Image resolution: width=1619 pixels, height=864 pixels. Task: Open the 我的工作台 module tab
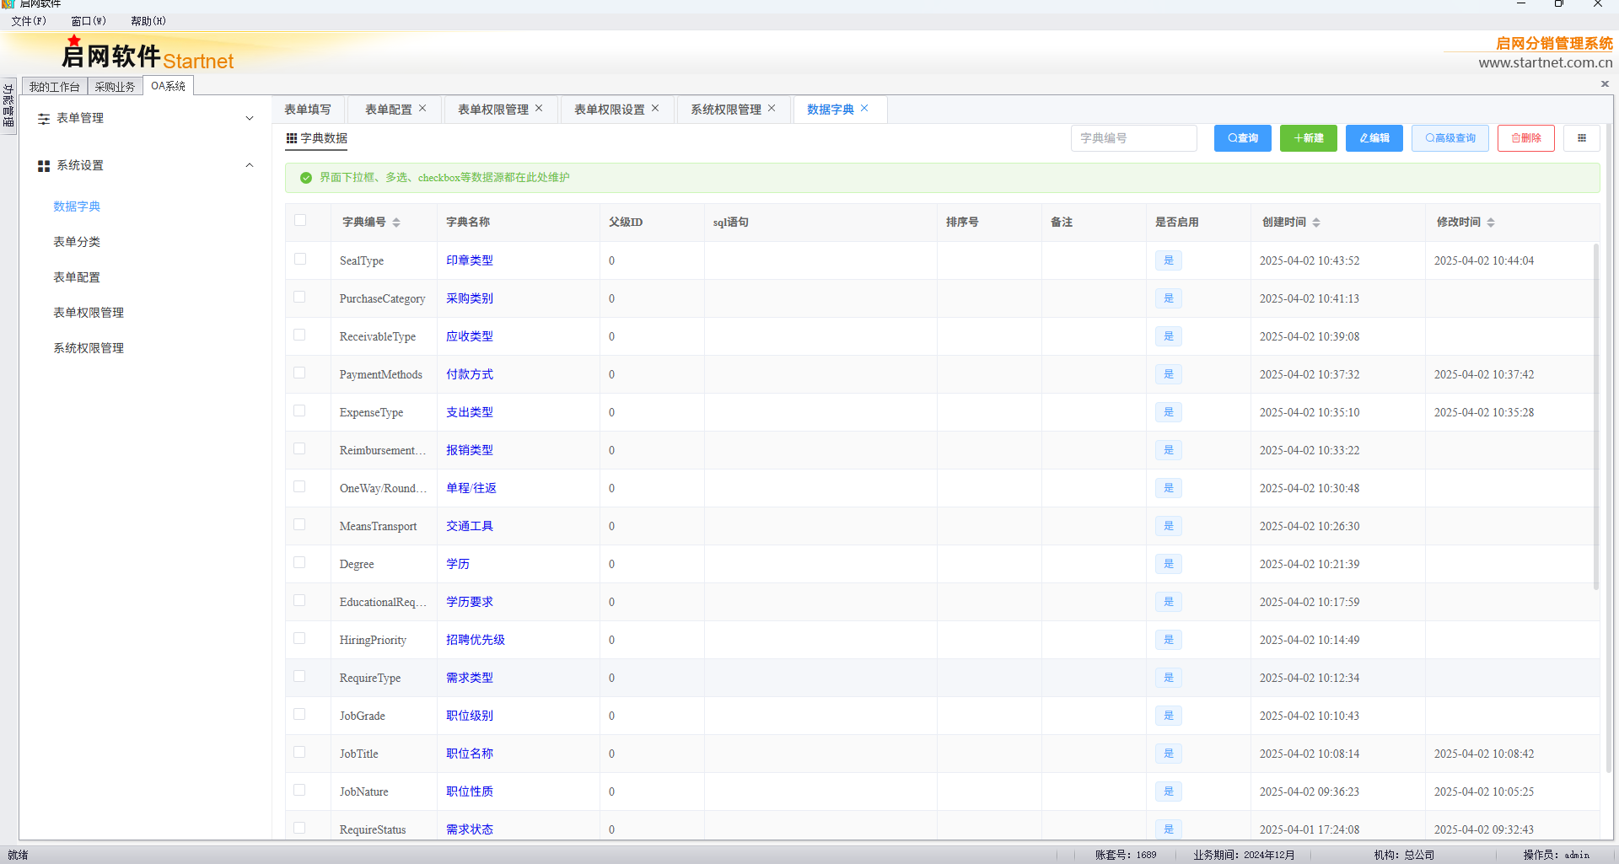point(55,87)
